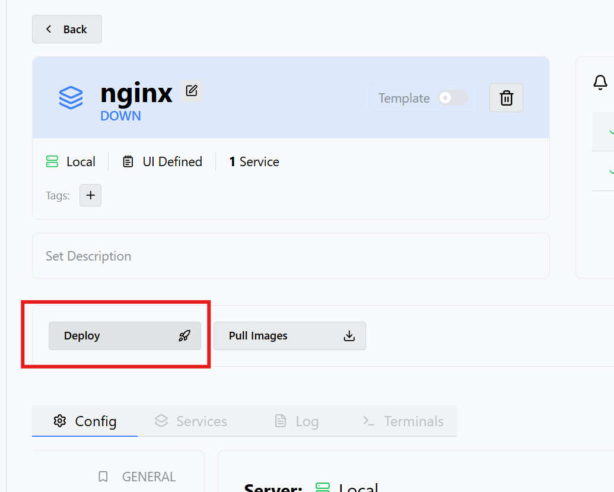The image size is (614, 492).
Task: Click the download icon on Pull Images
Action: pos(349,336)
